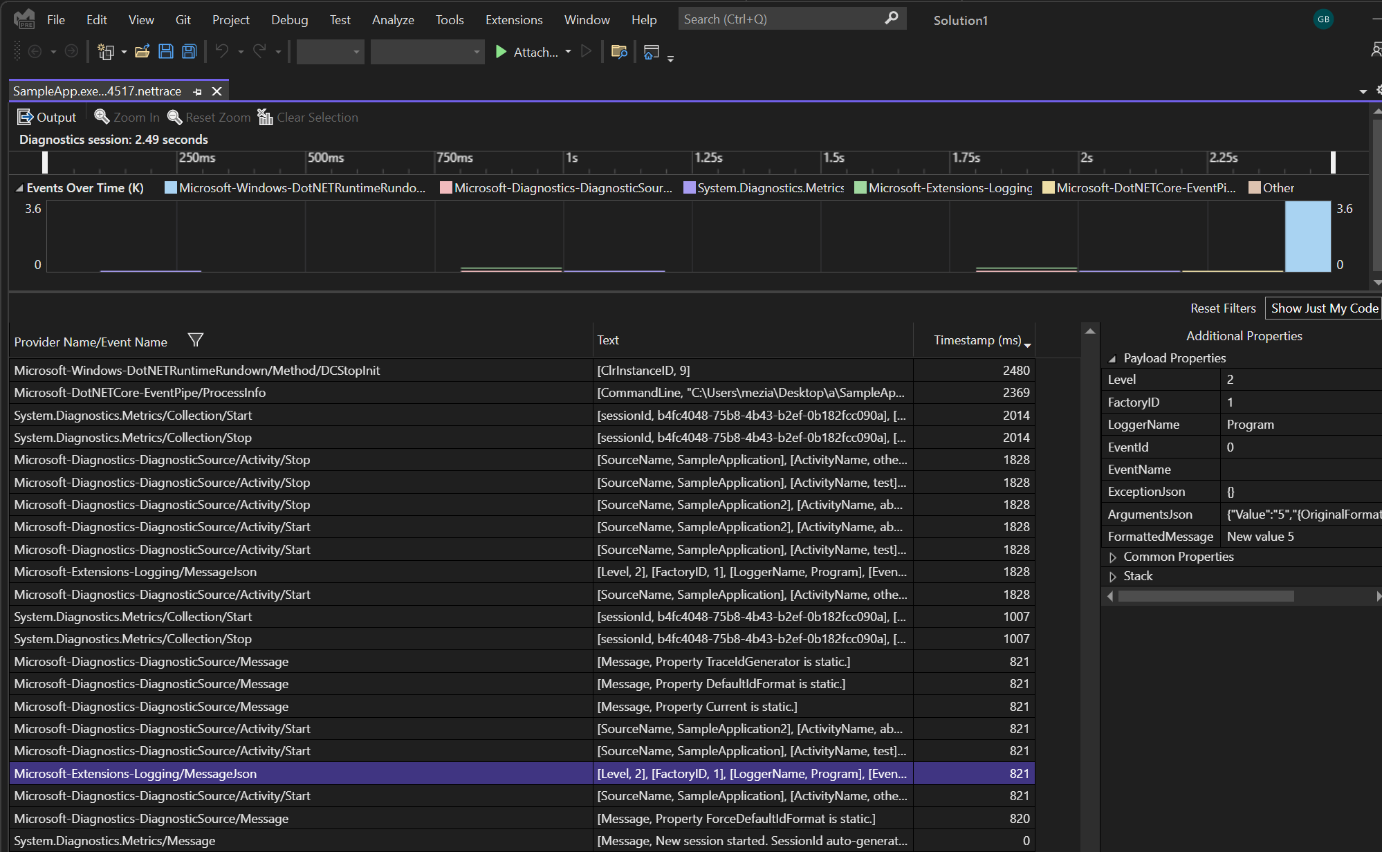This screenshot has width=1382, height=852.
Task: Click the Open File folder icon
Action: 142,52
